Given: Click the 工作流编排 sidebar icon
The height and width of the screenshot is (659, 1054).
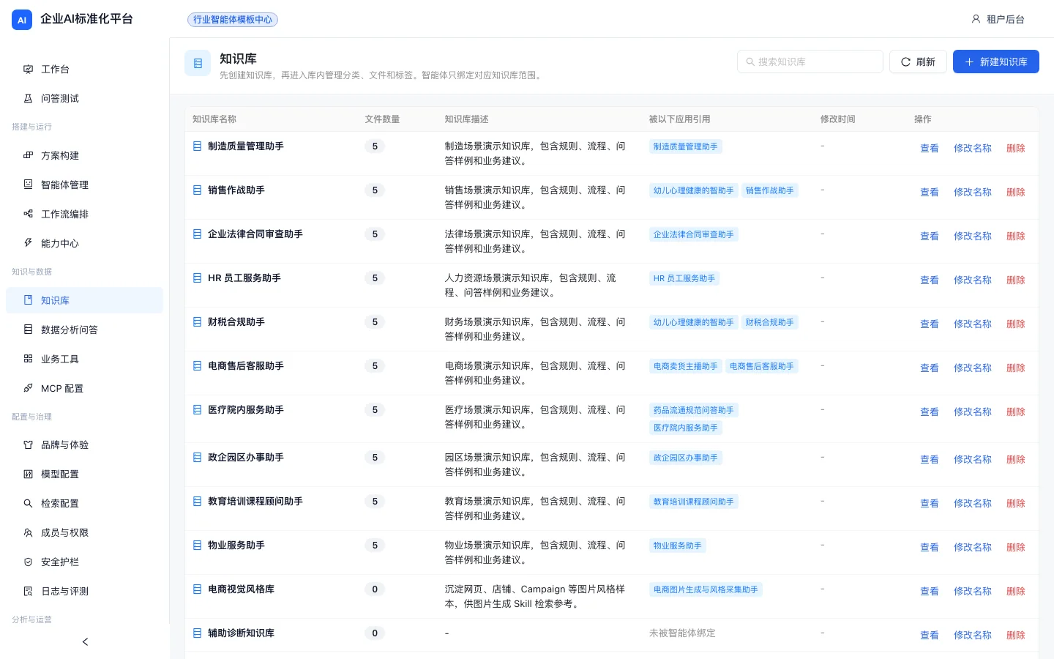Looking at the screenshot, I should [28, 214].
